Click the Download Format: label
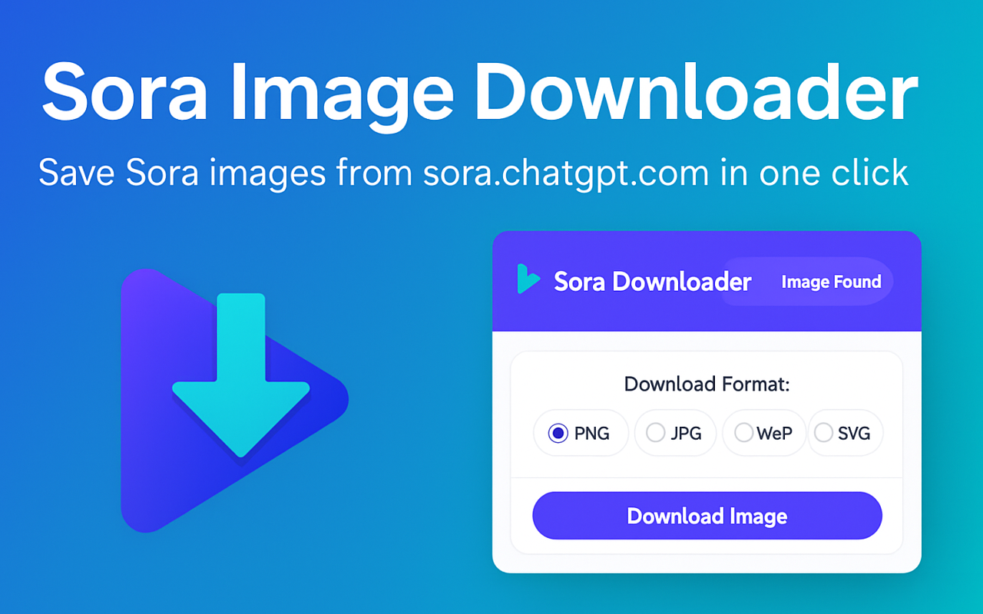 click(707, 384)
